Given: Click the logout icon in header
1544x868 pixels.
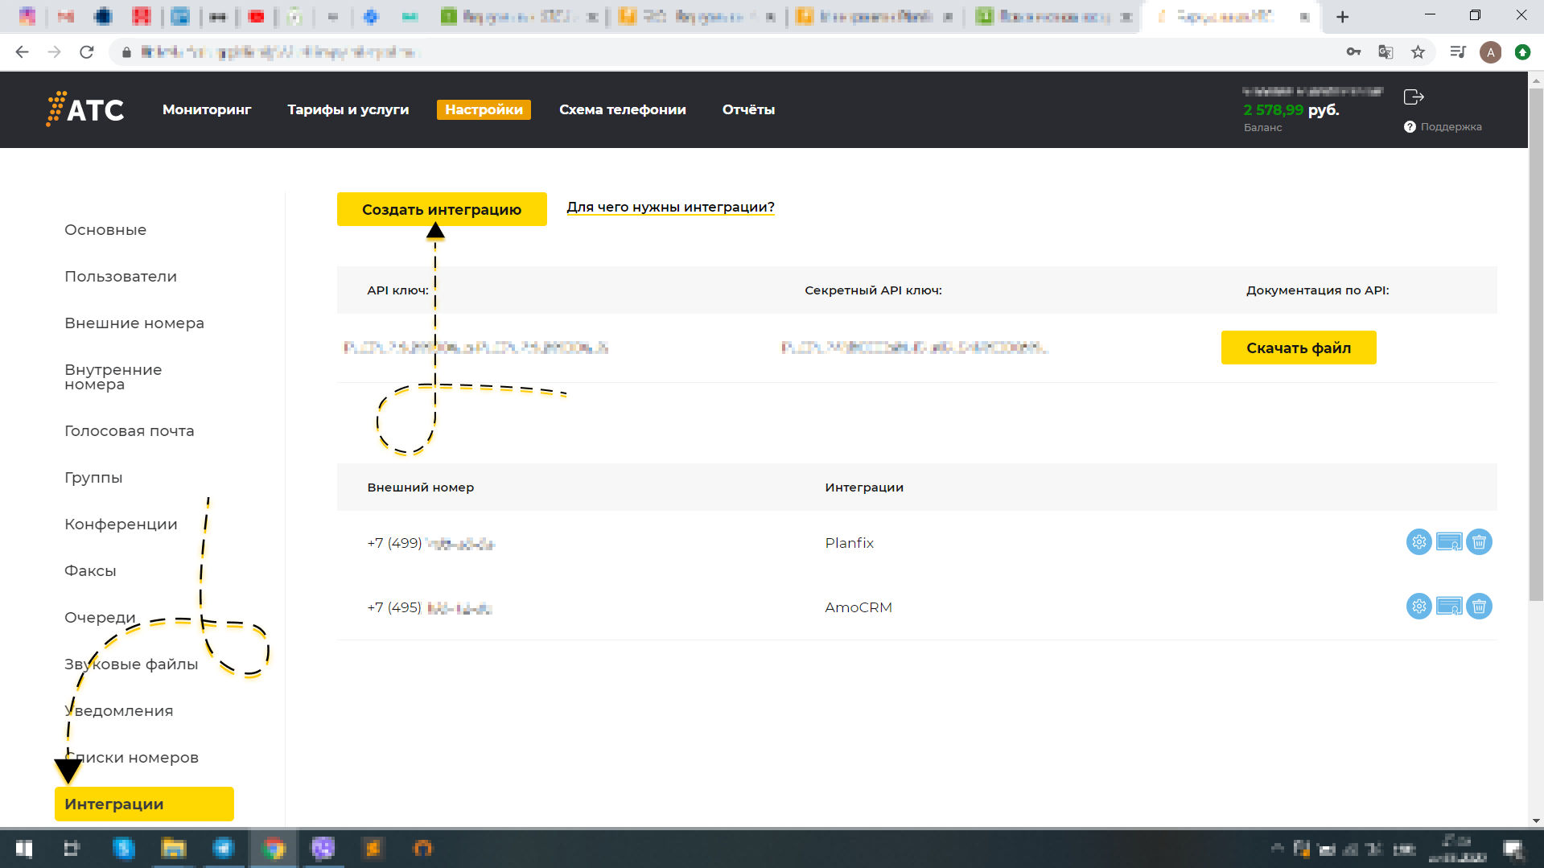Looking at the screenshot, I should (x=1414, y=97).
